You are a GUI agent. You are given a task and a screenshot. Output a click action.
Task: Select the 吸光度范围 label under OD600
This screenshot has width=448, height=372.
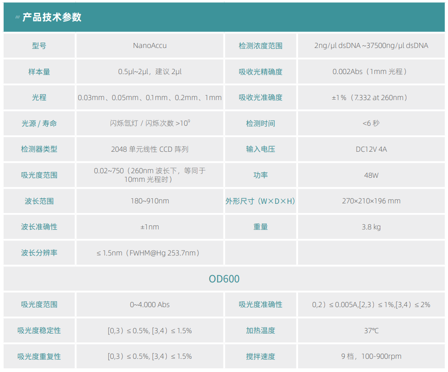tap(39, 304)
